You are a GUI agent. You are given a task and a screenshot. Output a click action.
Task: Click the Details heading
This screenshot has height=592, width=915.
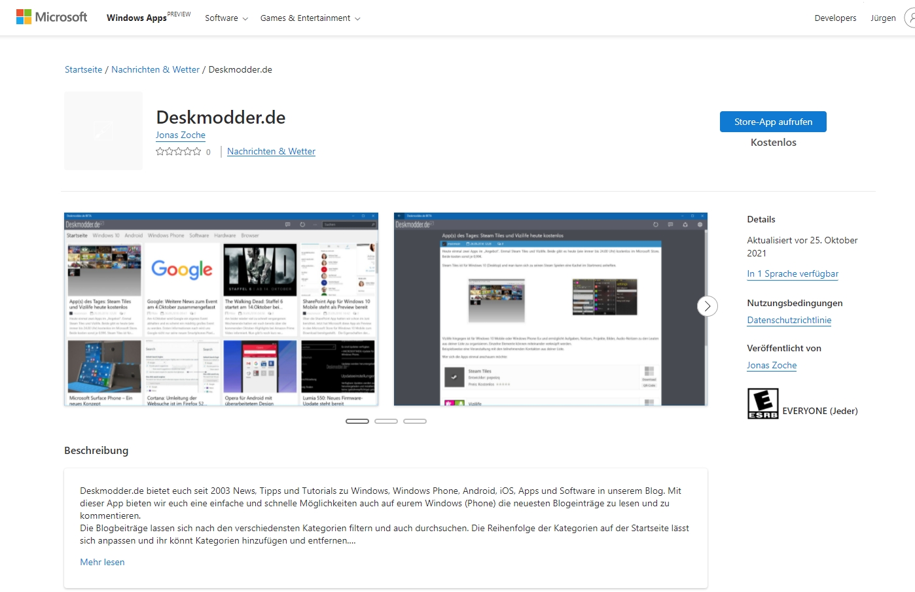[761, 219]
